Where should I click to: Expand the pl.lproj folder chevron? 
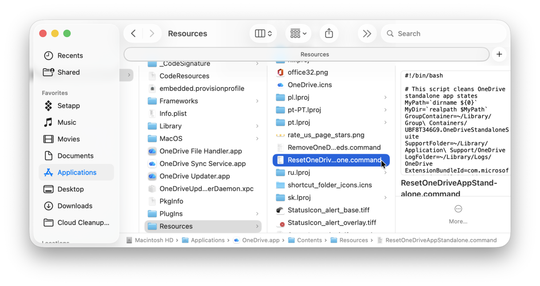(385, 97)
